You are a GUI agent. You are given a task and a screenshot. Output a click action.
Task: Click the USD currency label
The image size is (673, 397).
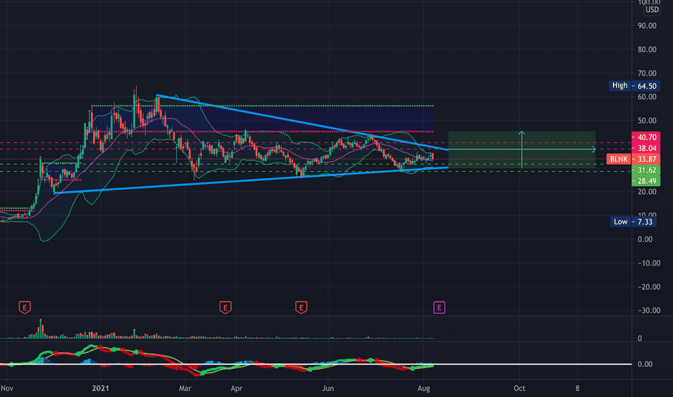tap(652, 9)
